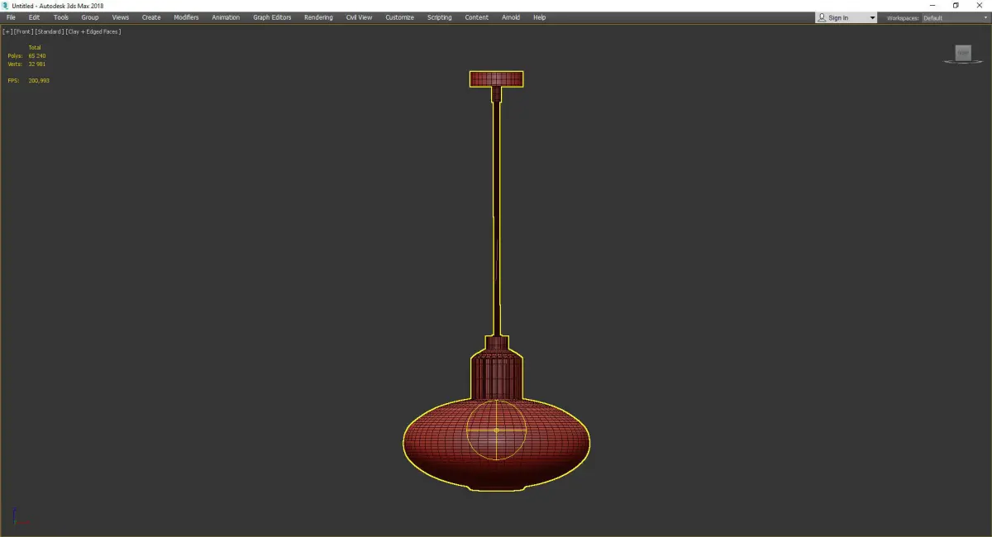Viewport: 992px width, 537px height.
Task: Open the [+] viewport general menu
Action: [7, 31]
